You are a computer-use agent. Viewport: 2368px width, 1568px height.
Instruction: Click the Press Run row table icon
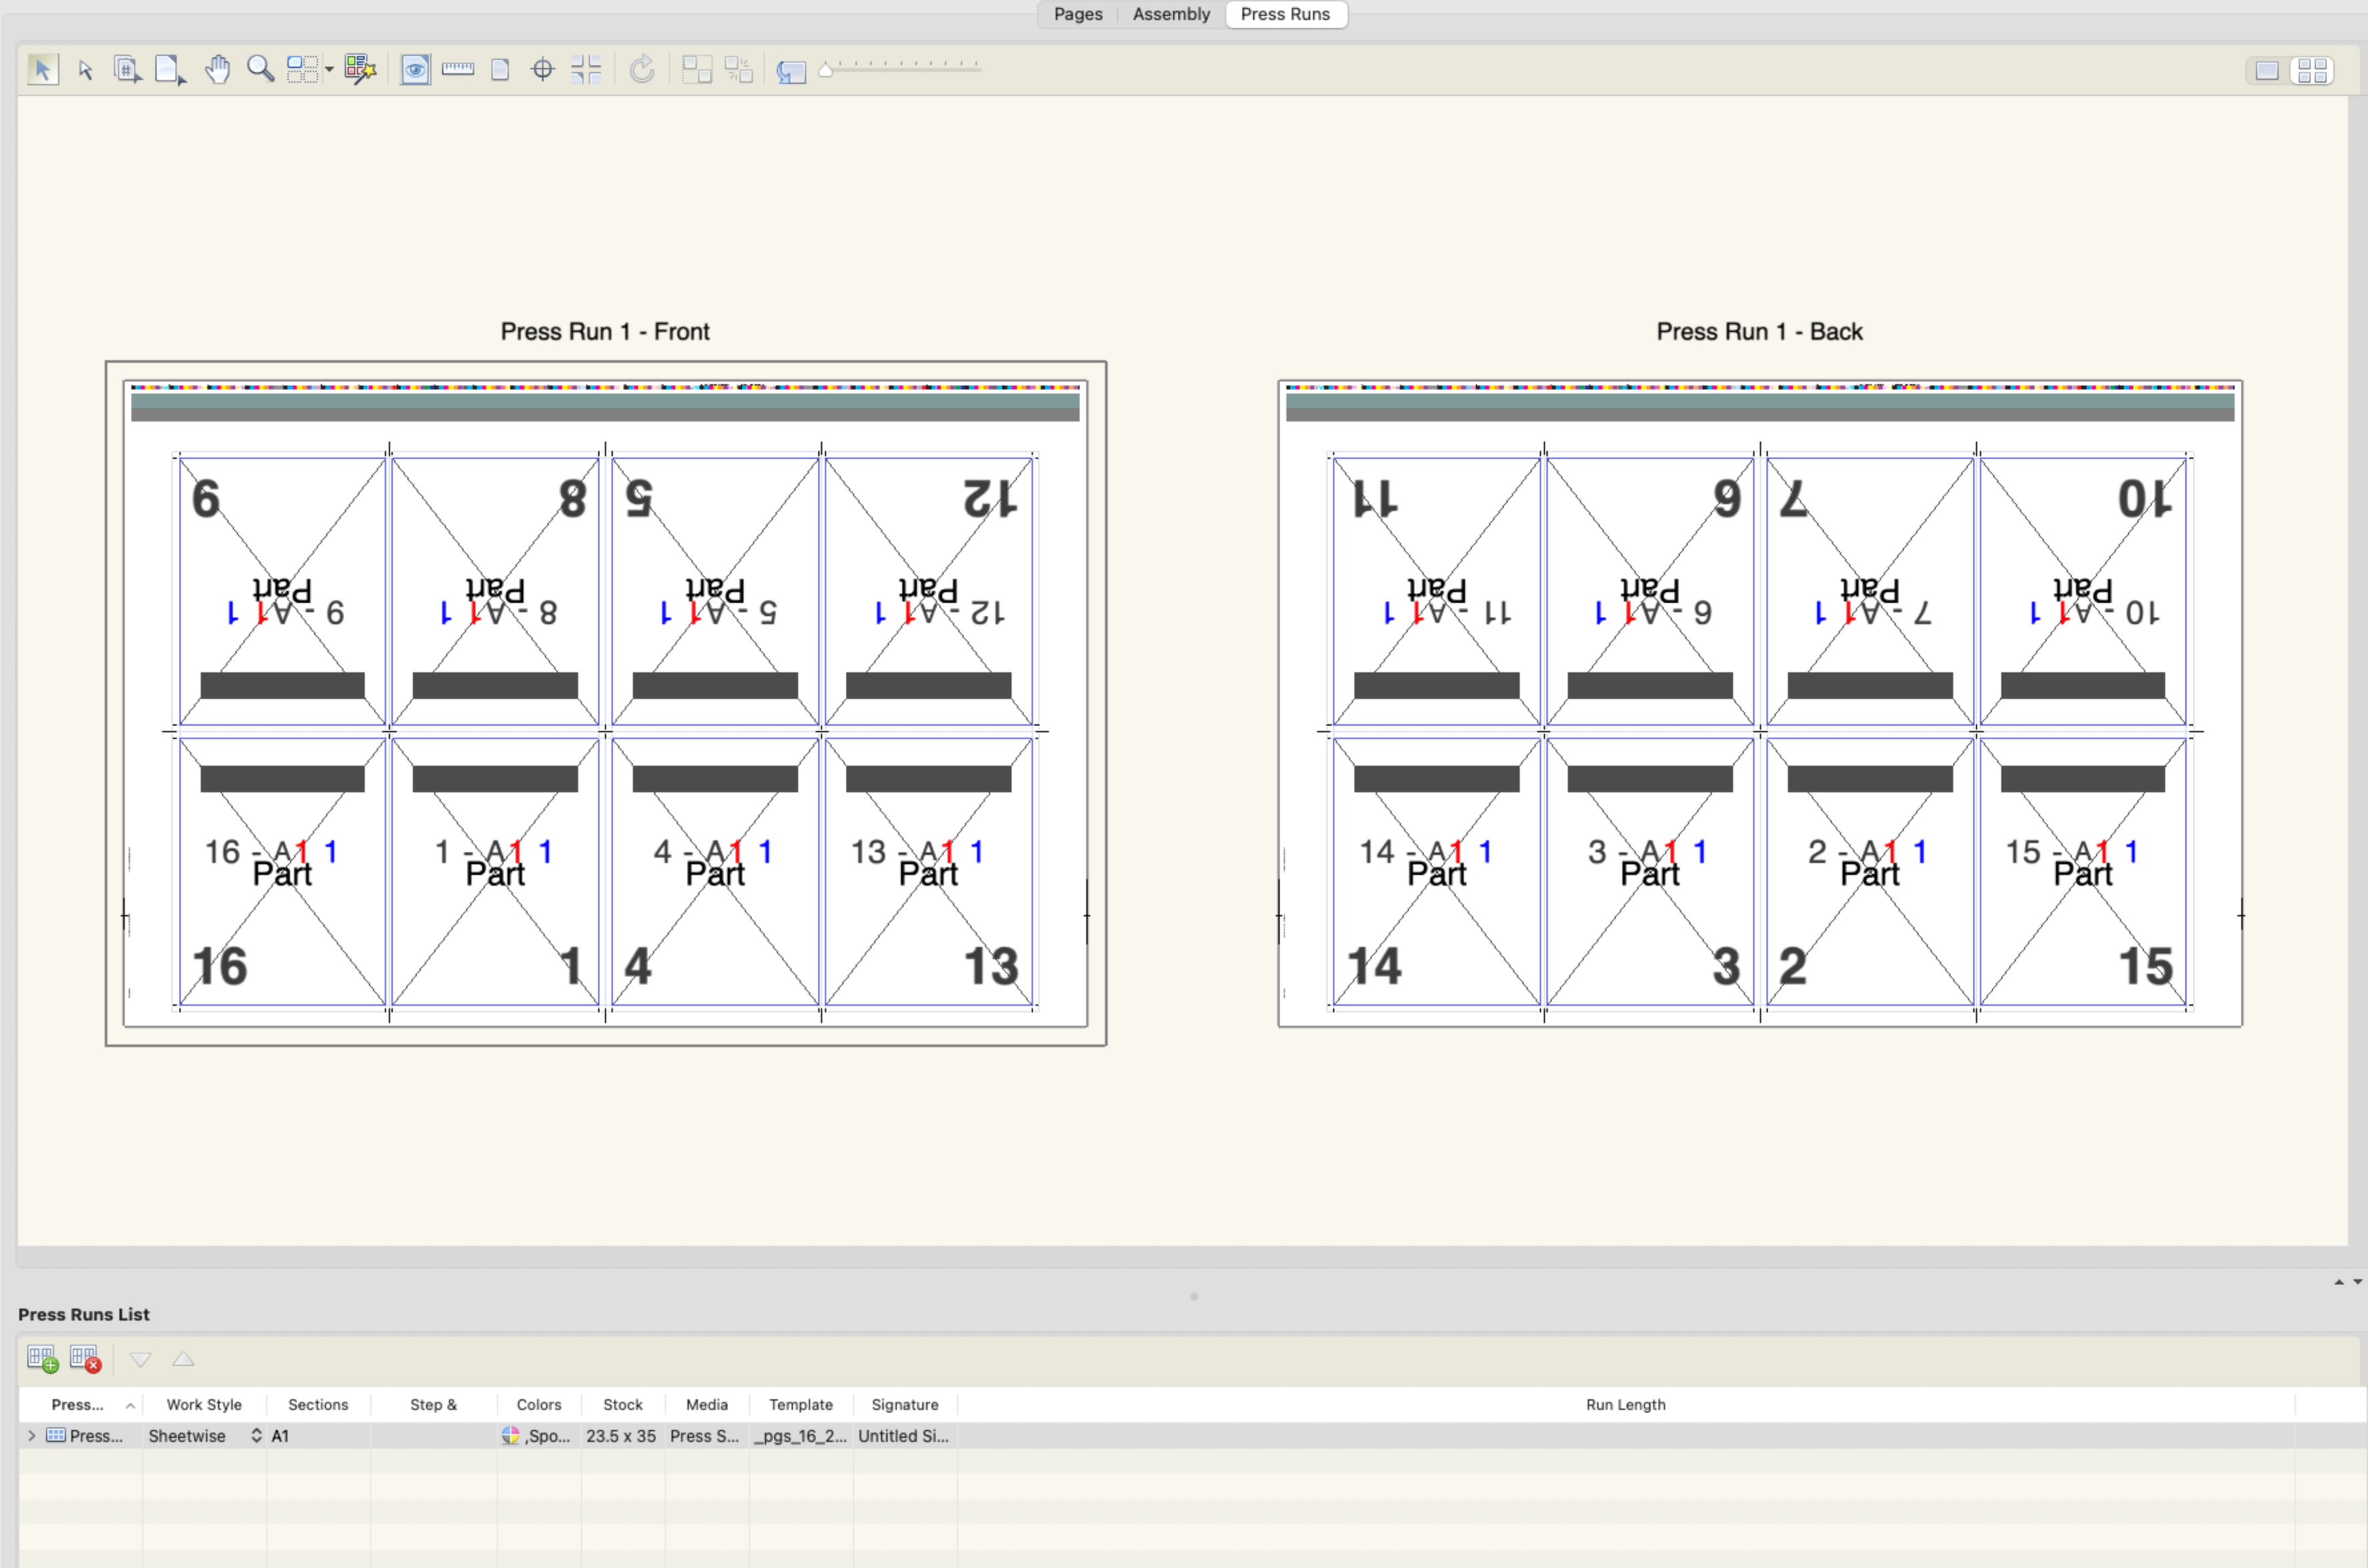click(x=56, y=1435)
